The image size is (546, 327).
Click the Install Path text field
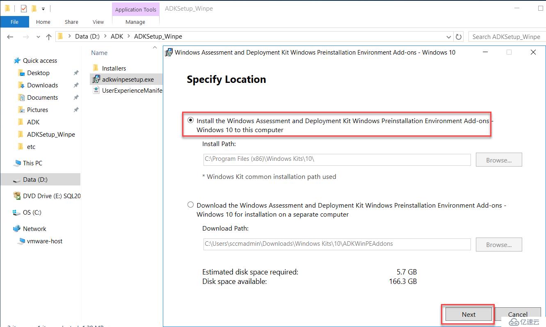(337, 159)
